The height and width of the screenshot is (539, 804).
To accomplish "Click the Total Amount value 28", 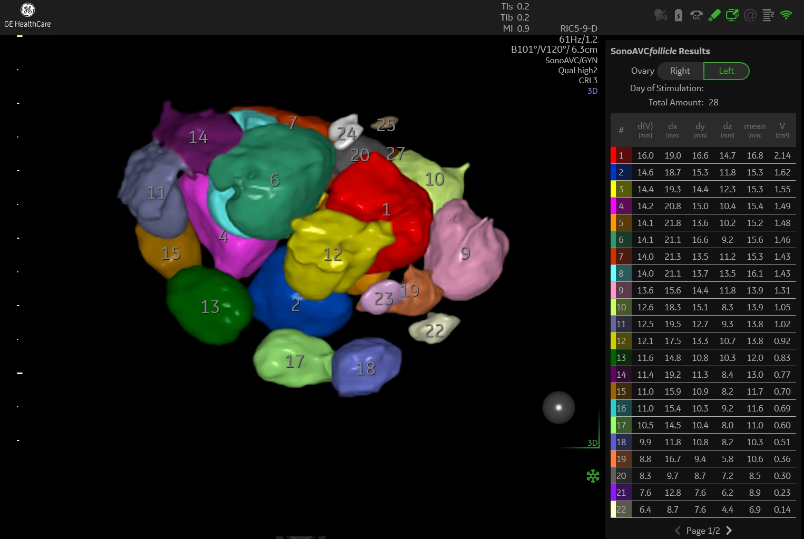I will tap(713, 102).
